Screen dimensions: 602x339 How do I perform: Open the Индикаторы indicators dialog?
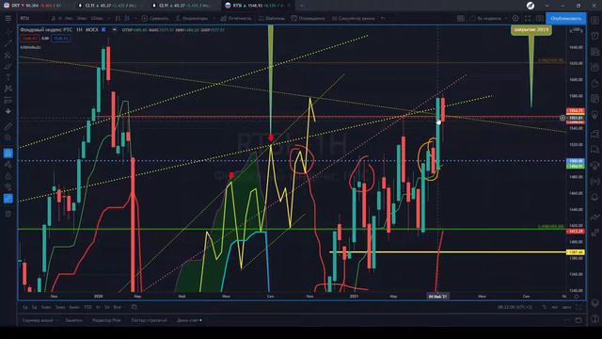coord(191,18)
